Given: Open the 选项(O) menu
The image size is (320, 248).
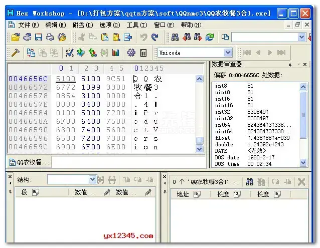Looking at the screenshot, I should pos(109,25).
